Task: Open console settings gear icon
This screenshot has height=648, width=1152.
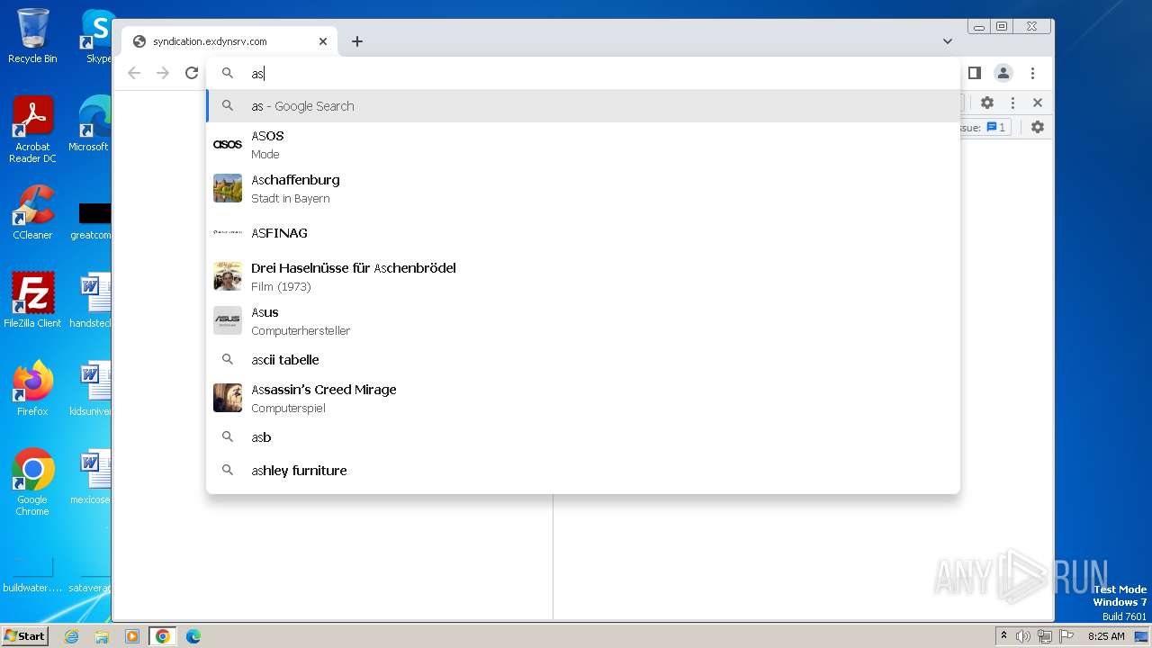Action: pos(1038,127)
